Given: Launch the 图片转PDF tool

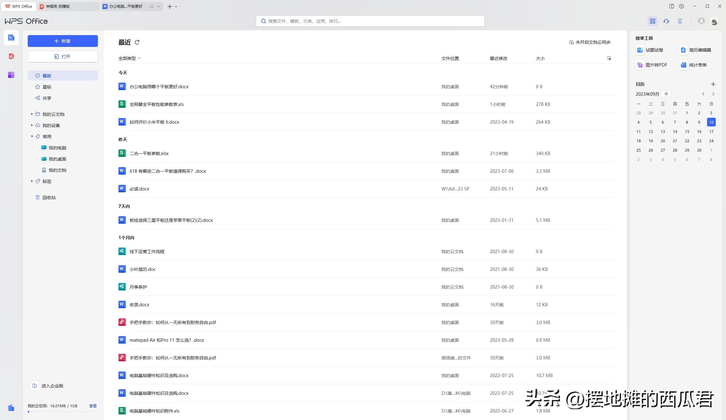Looking at the screenshot, I should [x=652, y=65].
